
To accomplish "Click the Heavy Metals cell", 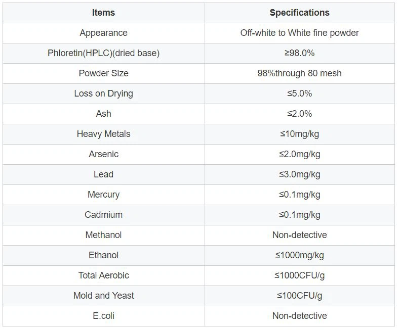I will (103, 134).
